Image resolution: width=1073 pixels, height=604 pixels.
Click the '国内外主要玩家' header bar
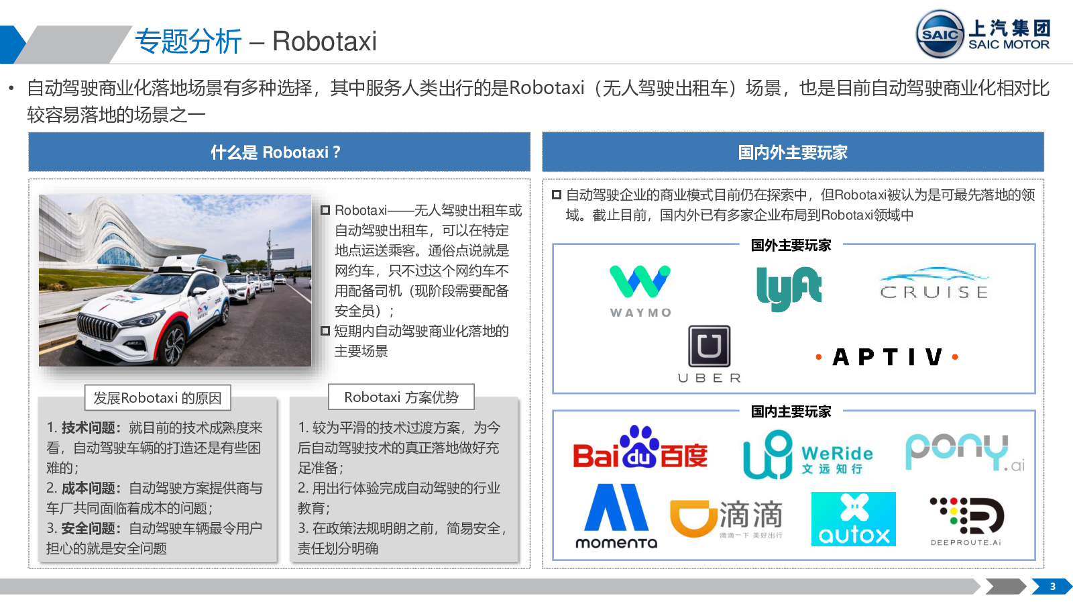(x=793, y=152)
